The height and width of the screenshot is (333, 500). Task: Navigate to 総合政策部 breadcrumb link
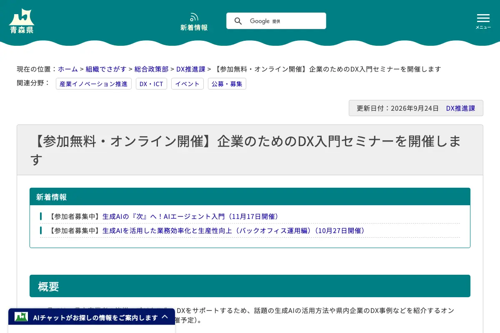[151, 69]
